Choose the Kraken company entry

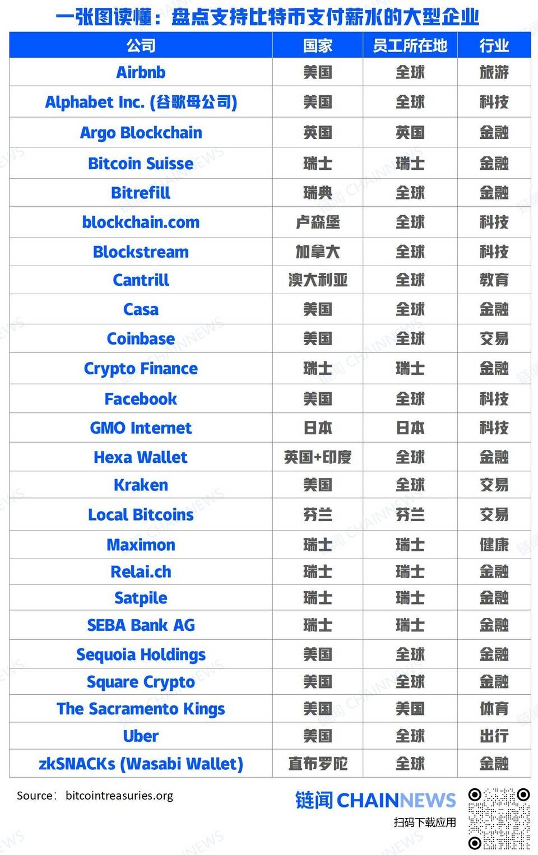[x=141, y=485]
